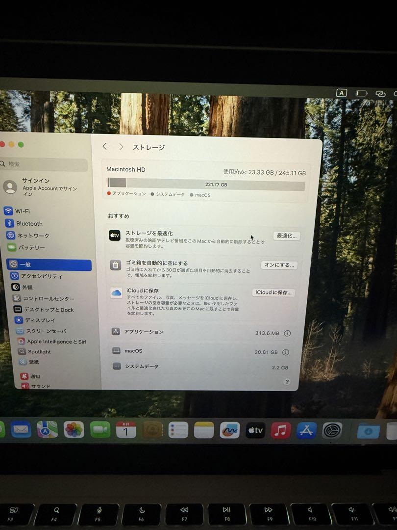Click the 検索 search field

(x=44, y=164)
